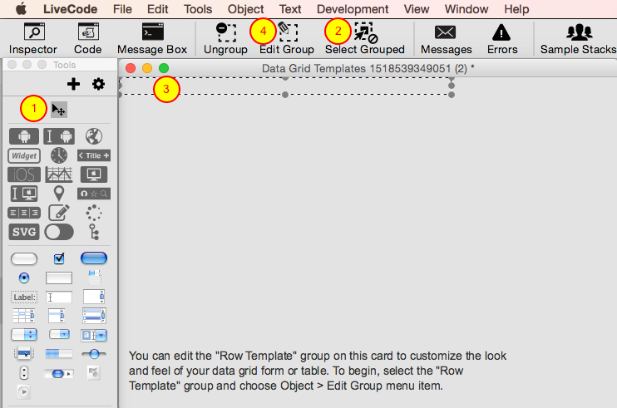Select the scrolling text field object
The width and height of the screenshot is (617, 408).
pos(94,297)
